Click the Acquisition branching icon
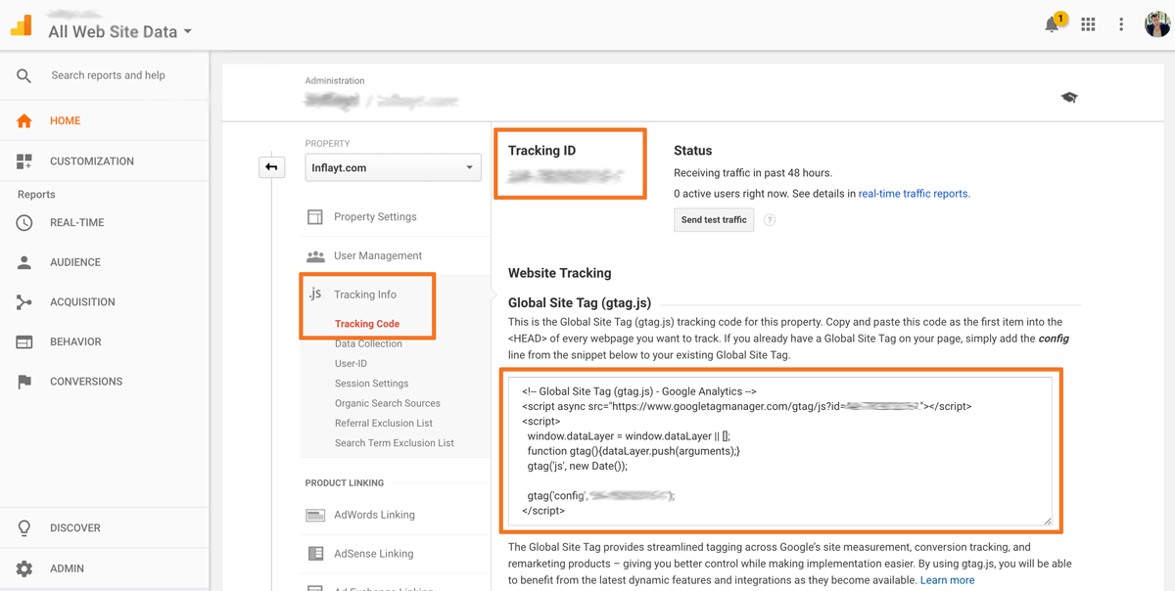This screenshot has width=1175, height=591. click(24, 302)
